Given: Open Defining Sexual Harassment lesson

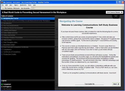Looking at the screenshot, I should pyautogui.click(x=28, y=28).
